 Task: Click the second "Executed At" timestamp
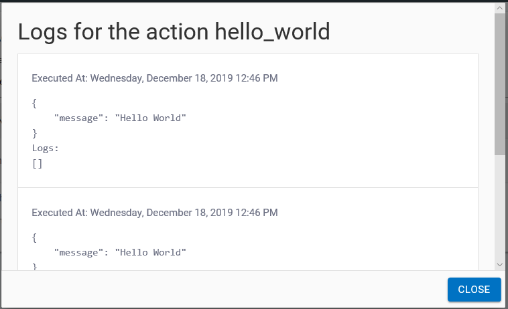[x=155, y=213]
